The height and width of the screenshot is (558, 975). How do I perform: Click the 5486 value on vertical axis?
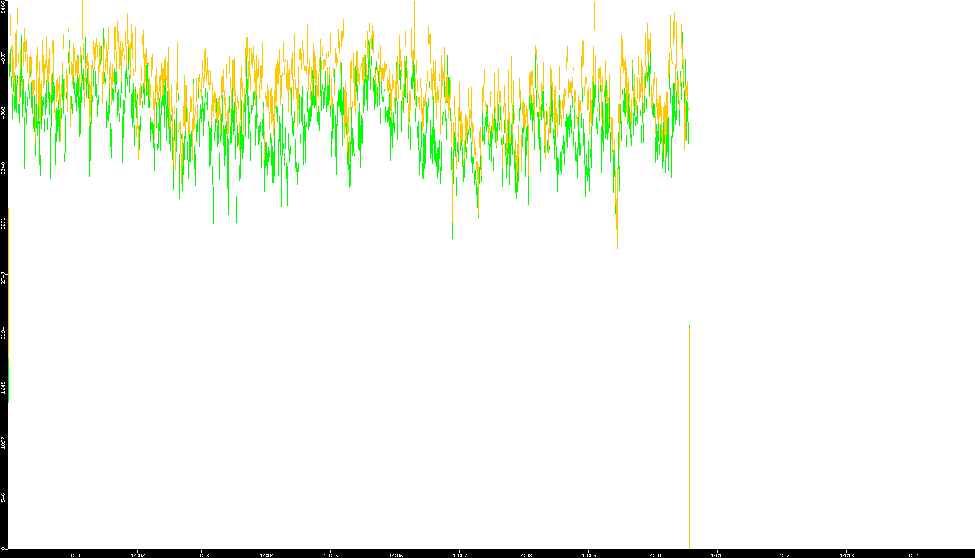pos(4,7)
